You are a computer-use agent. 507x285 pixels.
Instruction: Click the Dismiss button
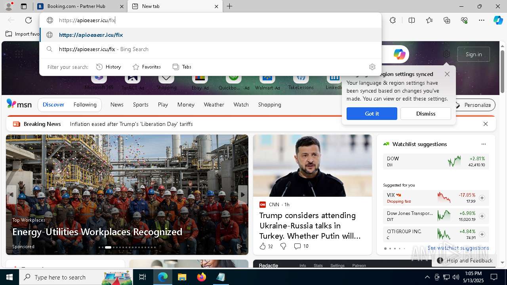pos(426,114)
